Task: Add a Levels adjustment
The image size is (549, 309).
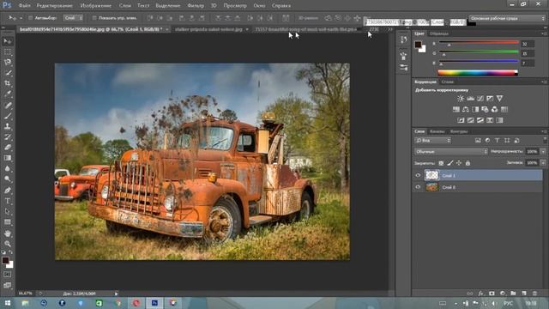Action: pyautogui.click(x=470, y=99)
